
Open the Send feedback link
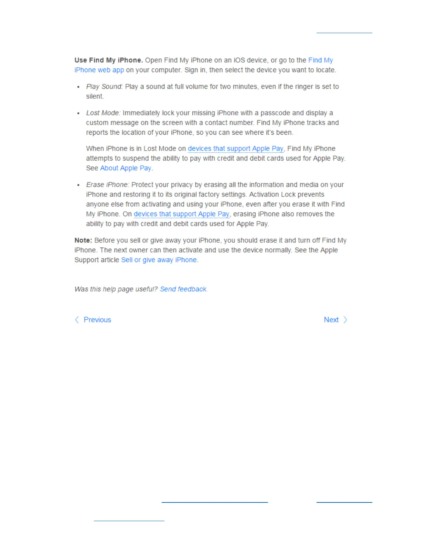(183, 289)
